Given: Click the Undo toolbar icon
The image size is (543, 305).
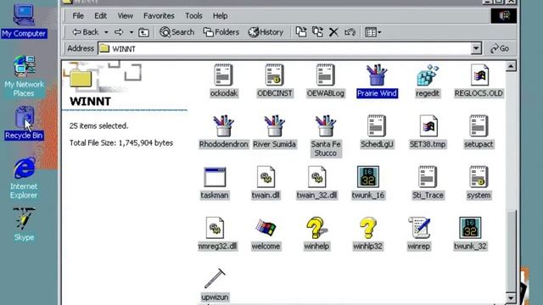Looking at the screenshot, I should (x=350, y=32).
